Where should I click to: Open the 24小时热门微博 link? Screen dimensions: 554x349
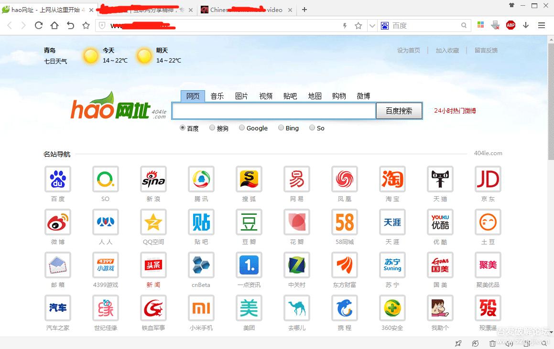(455, 111)
